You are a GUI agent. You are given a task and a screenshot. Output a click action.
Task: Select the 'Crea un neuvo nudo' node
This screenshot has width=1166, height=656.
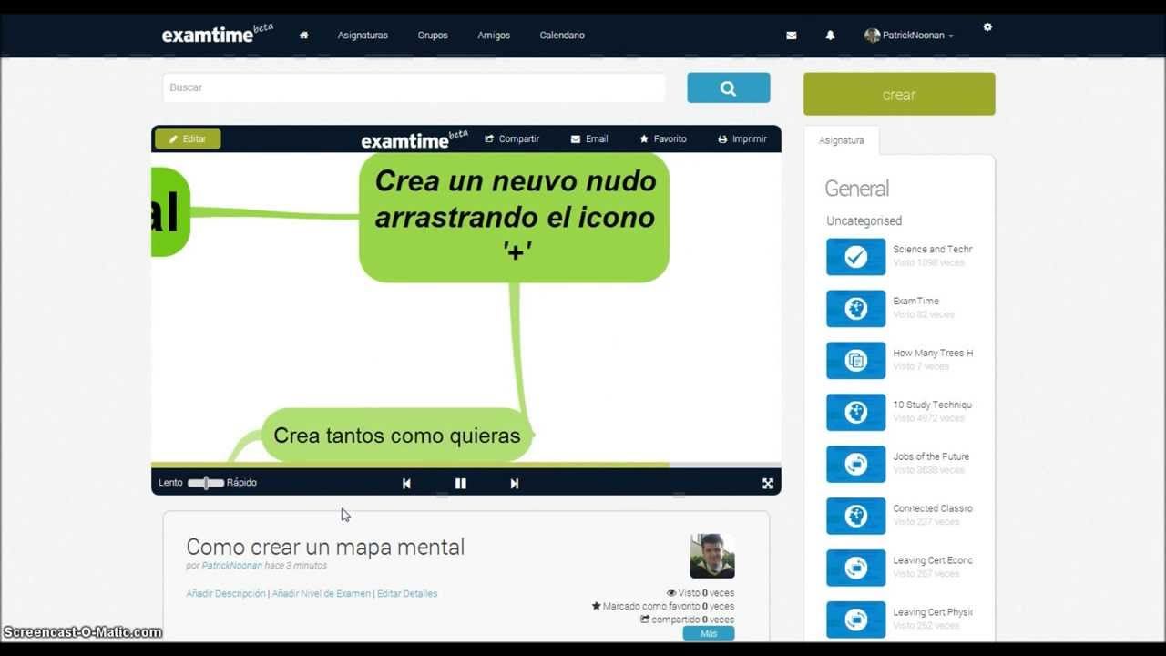515,217
